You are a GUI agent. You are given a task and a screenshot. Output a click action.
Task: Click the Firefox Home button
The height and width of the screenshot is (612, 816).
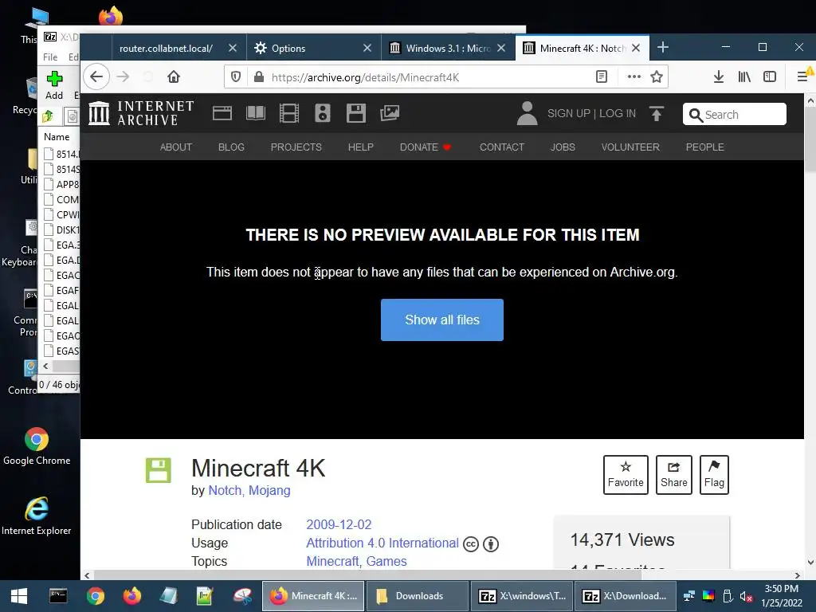click(173, 77)
